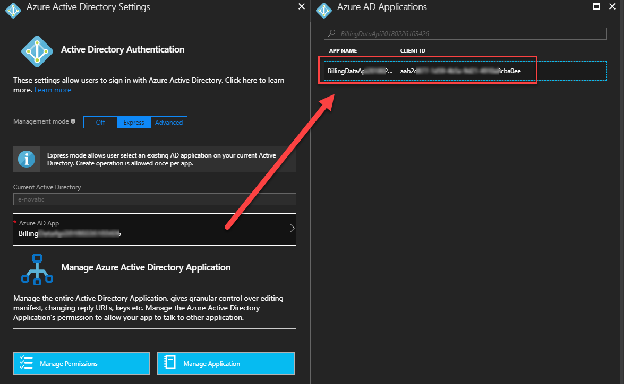Maximize the Azure AD Applications blade
This screenshot has height=384, width=624.
click(x=596, y=6)
